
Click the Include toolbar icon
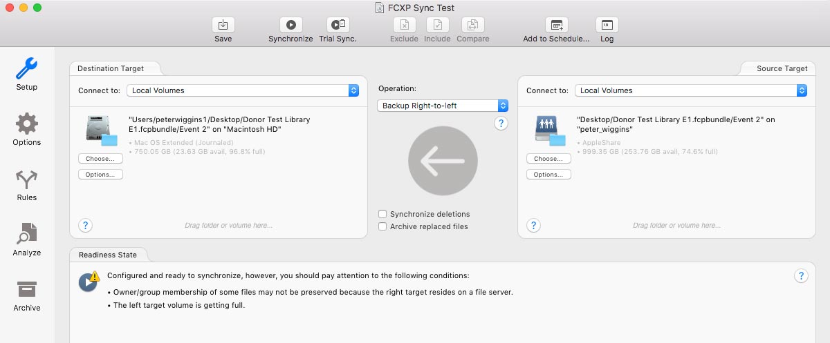pyautogui.click(x=437, y=25)
